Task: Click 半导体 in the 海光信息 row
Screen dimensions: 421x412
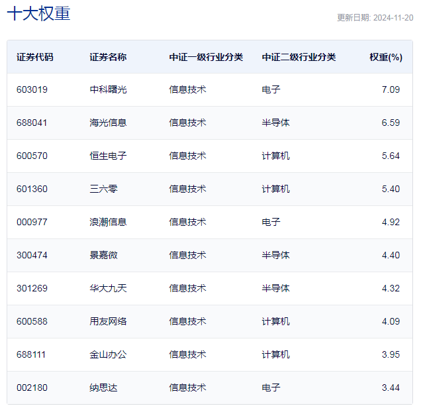Action: [x=276, y=123]
